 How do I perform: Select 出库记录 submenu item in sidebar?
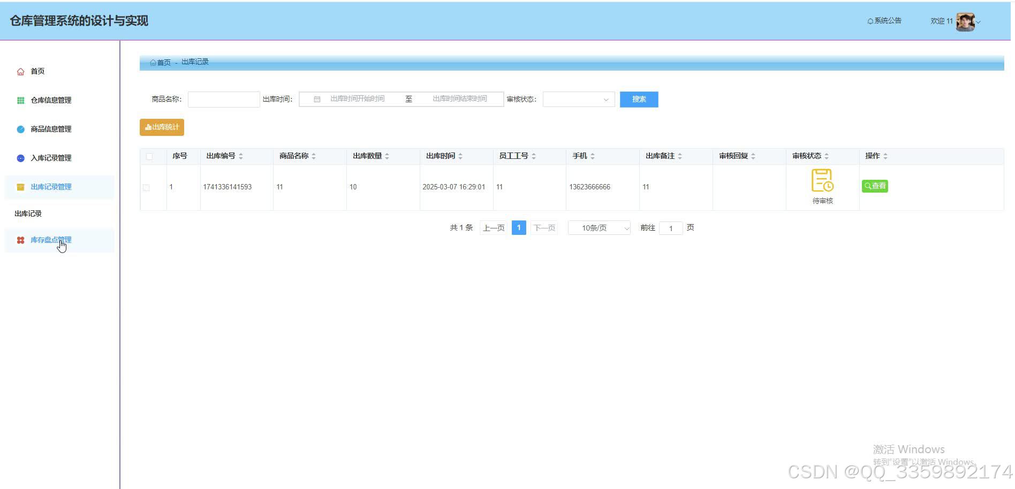pyautogui.click(x=28, y=213)
